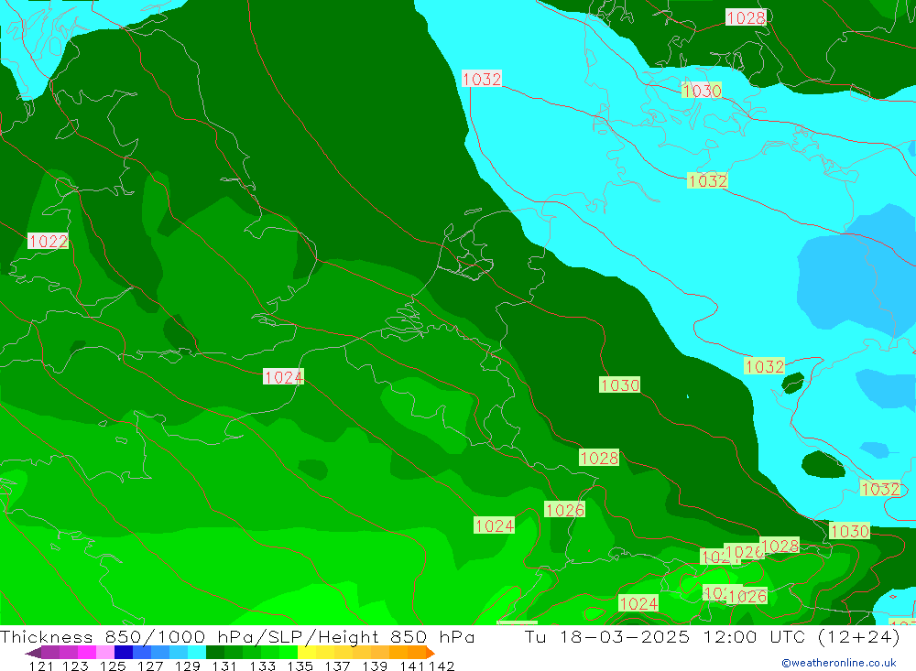Click the 1030 label on dark green above 1028

(620, 384)
